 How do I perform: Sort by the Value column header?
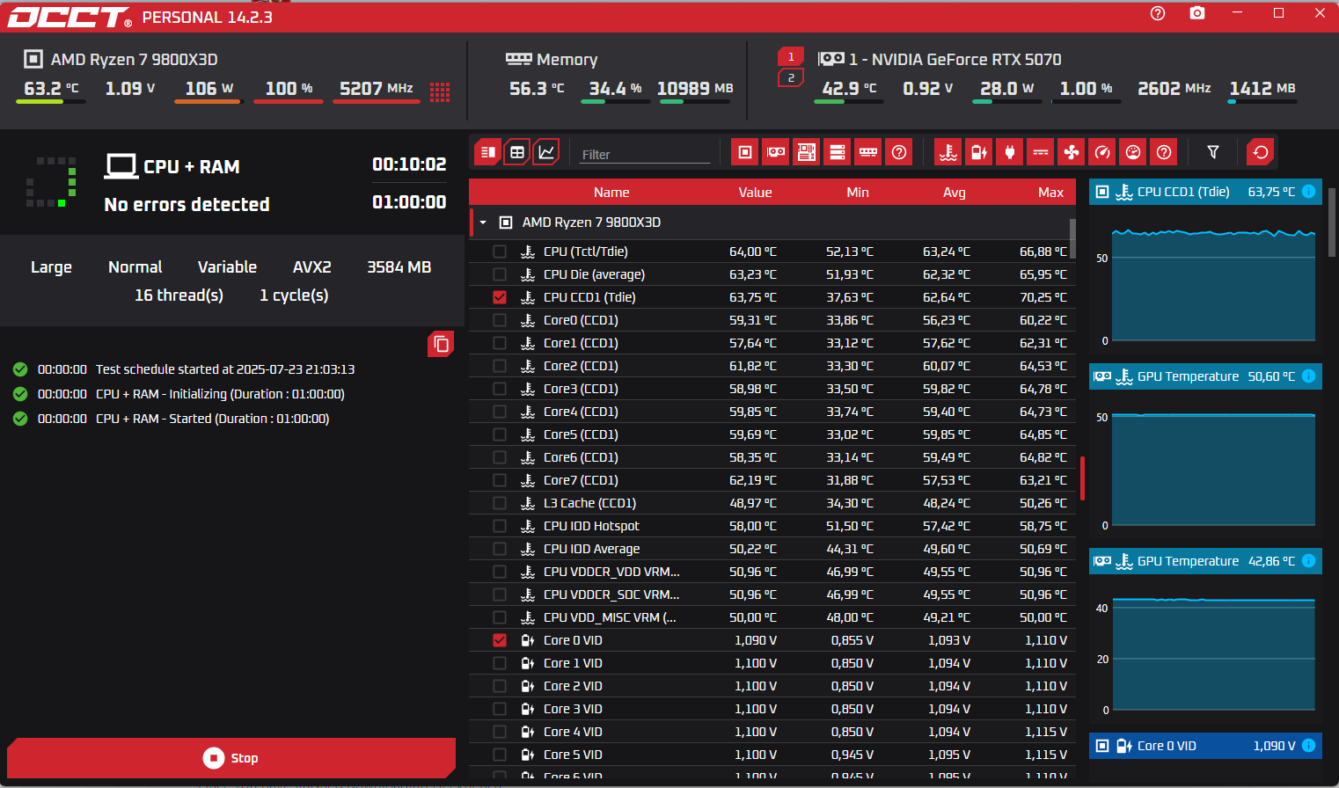(x=755, y=193)
